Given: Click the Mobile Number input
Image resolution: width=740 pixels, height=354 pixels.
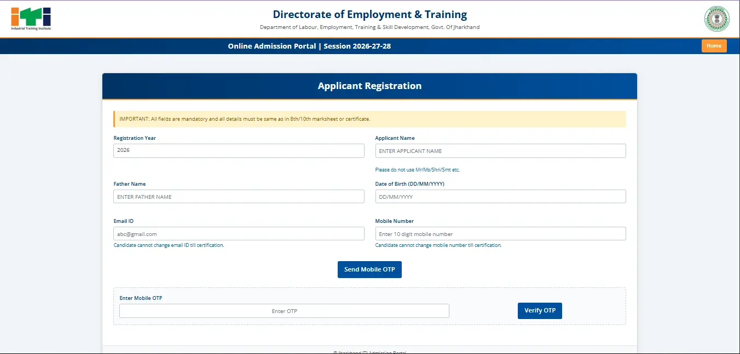Looking at the screenshot, I should [500, 234].
